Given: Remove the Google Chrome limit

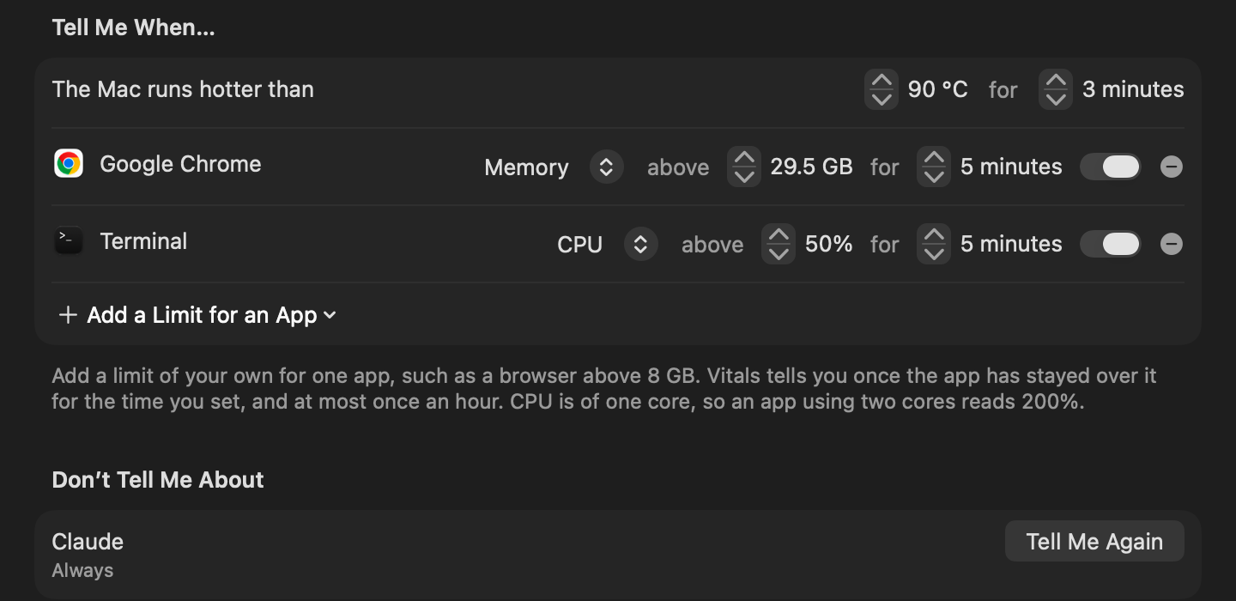Looking at the screenshot, I should pos(1172,167).
